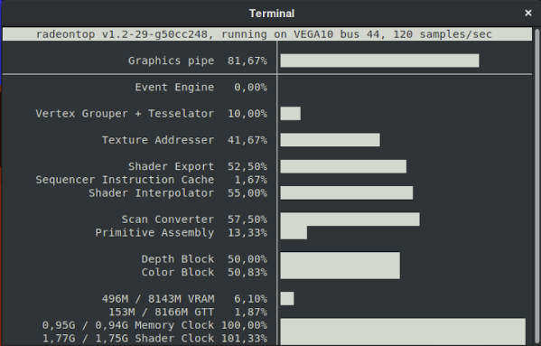Click the terminal vertical scrollbar
This screenshot has height=346, width=541.
click(536, 186)
